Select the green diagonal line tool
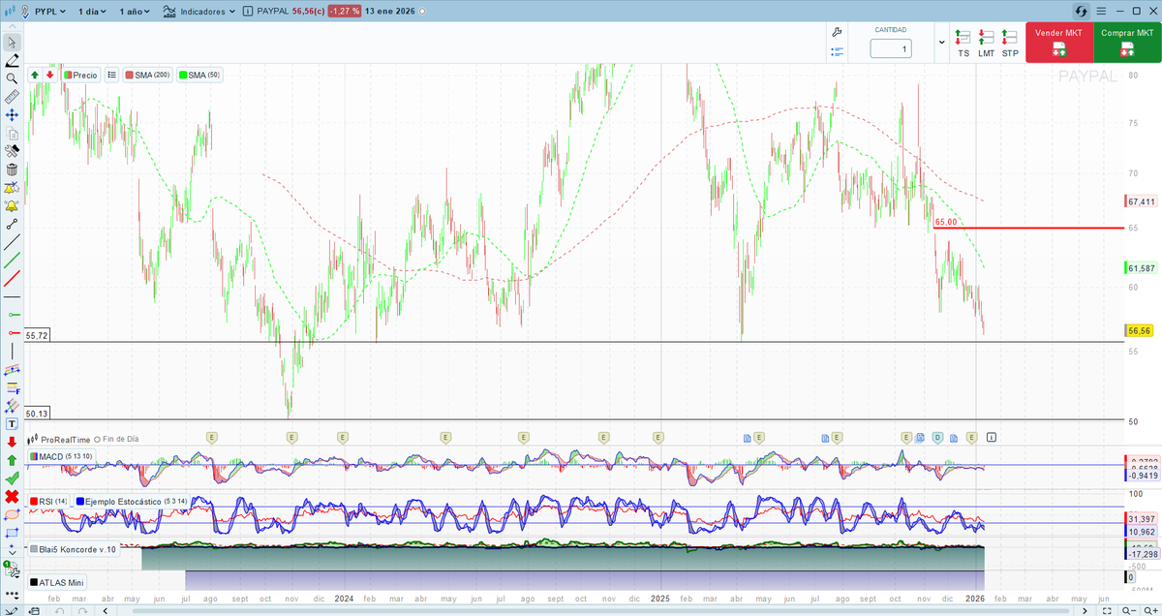The height and width of the screenshot is (616, 1162). tap(12, 261)
